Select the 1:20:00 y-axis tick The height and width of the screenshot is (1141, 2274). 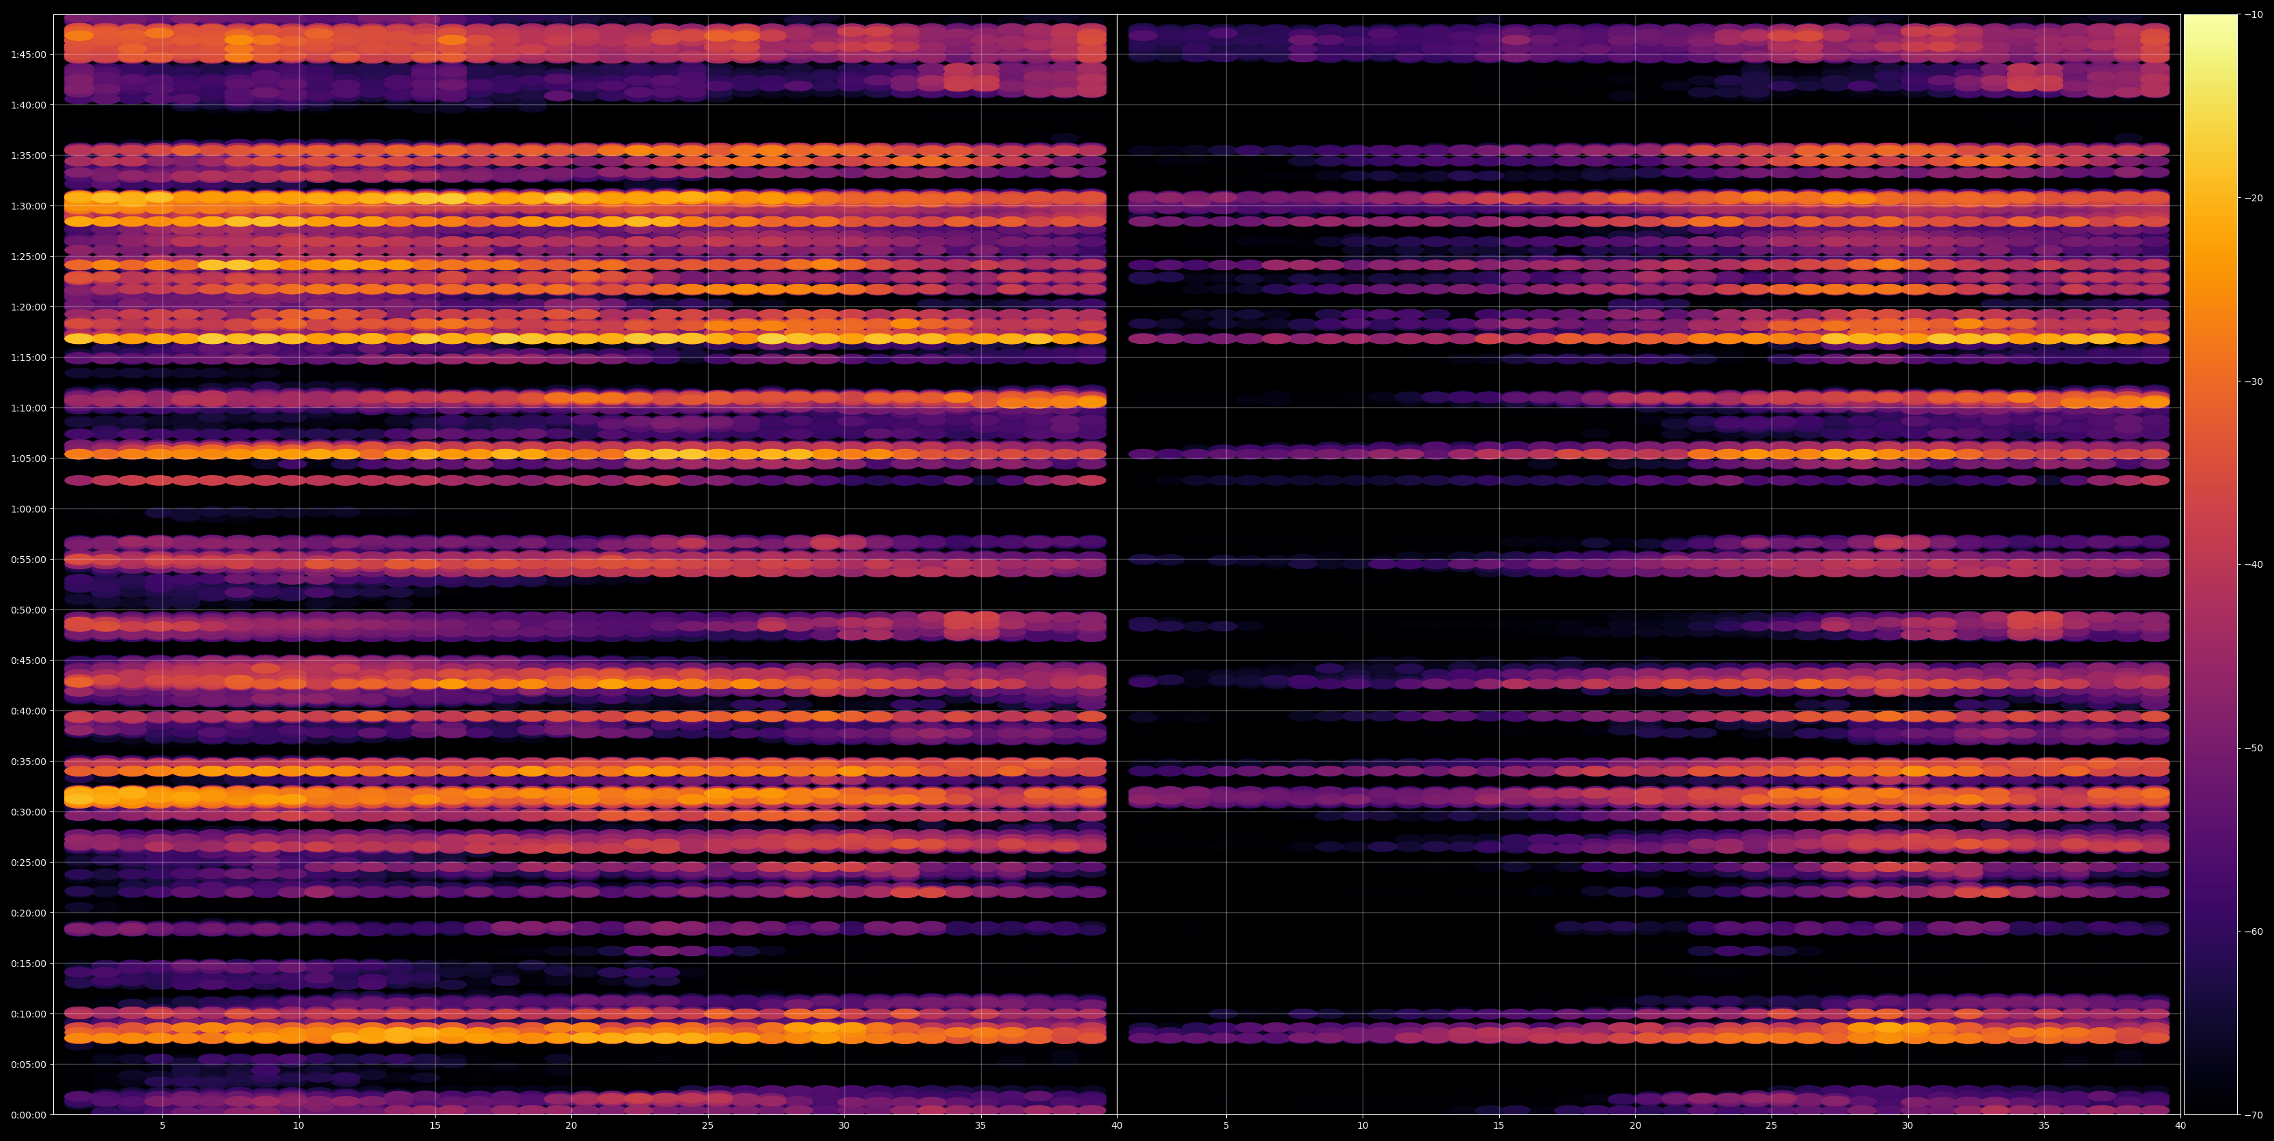tap(28, 307)
